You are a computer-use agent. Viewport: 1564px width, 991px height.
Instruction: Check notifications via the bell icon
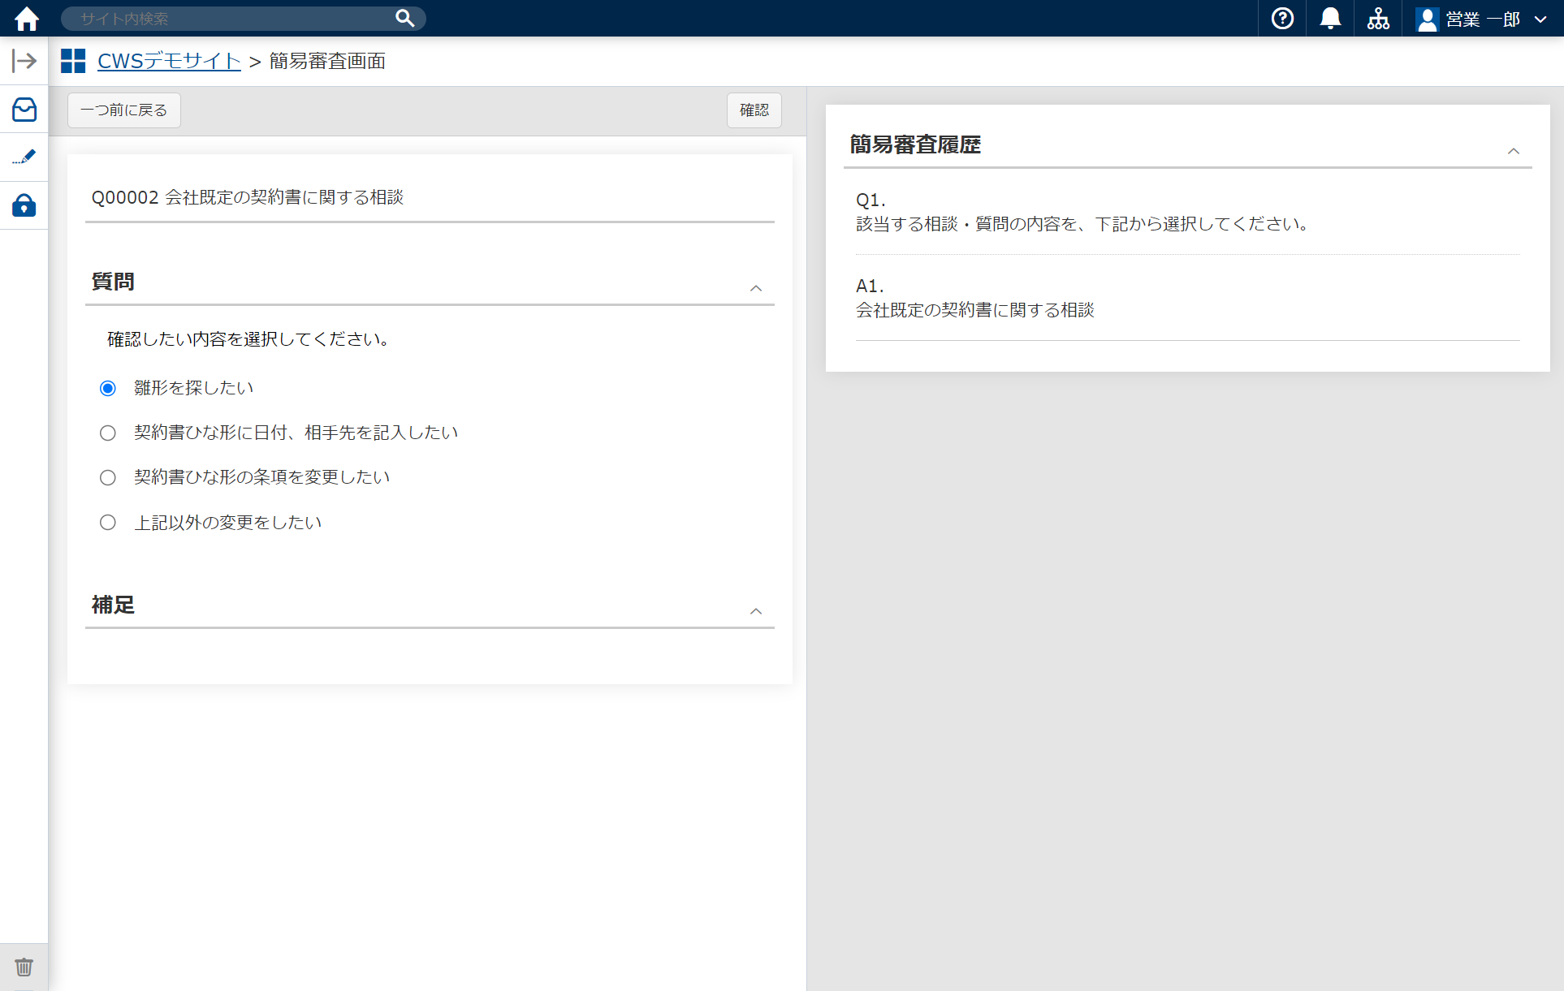click(1329, 18)
